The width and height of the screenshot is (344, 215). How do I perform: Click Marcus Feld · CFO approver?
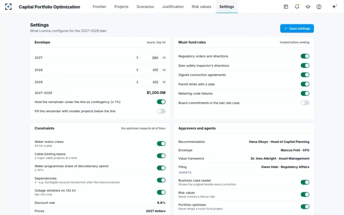tap(295, 150)
